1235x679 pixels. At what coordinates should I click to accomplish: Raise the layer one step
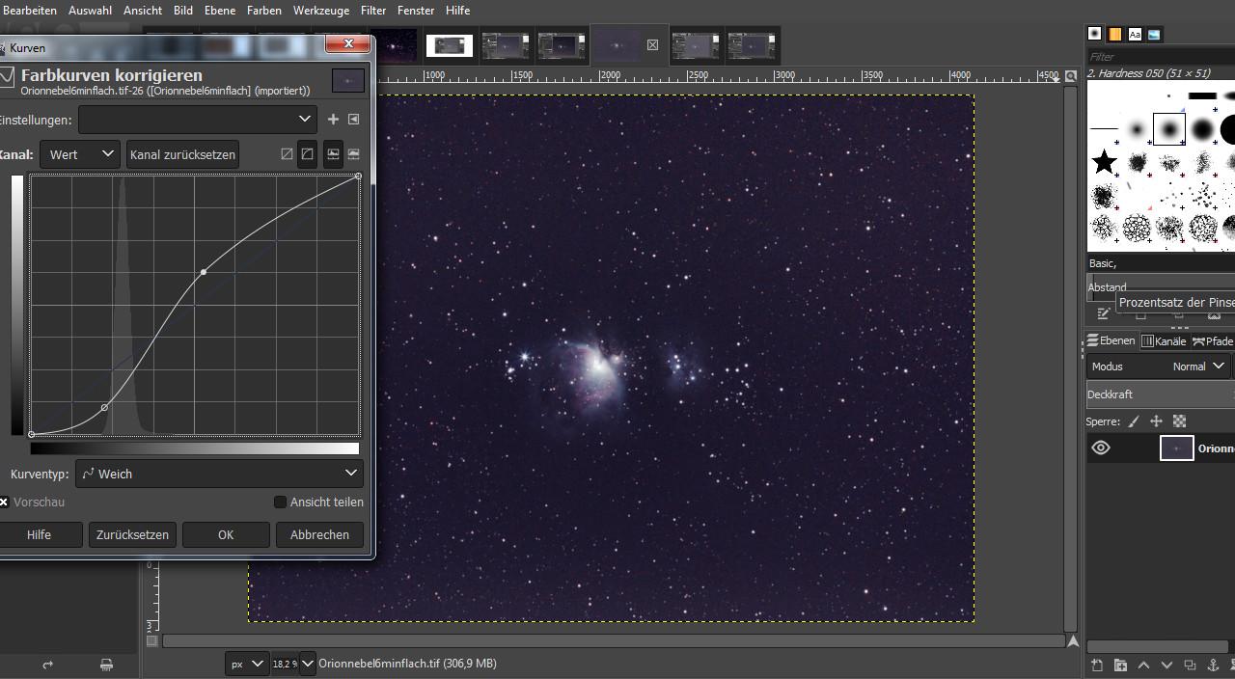coord(1143,665)
